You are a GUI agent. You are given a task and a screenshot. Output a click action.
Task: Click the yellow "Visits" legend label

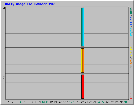click(131, 52)
